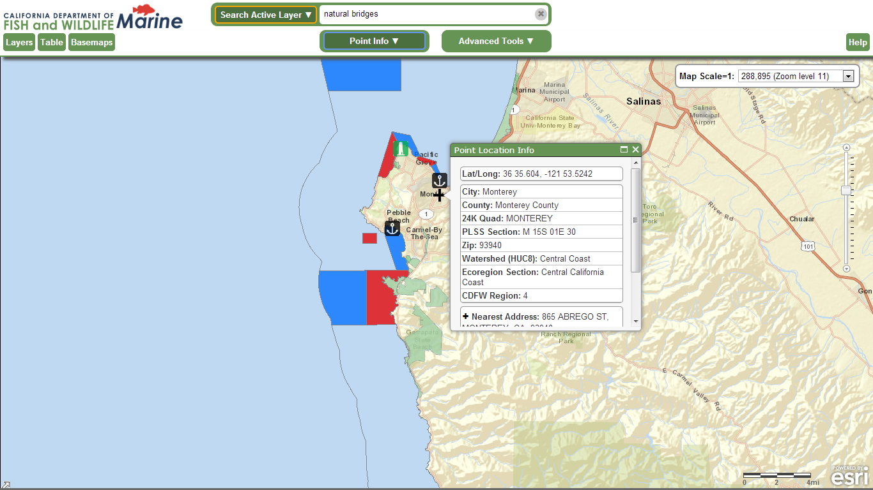Click the anchor marker near Monterey harbor
Screen dimensions: 873x490
439,180
